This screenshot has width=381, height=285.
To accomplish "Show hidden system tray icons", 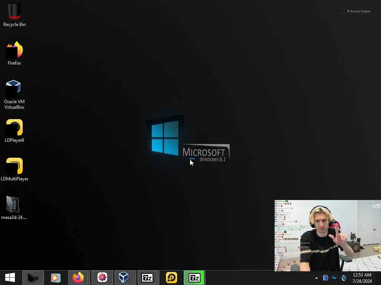I will point(316,278).
